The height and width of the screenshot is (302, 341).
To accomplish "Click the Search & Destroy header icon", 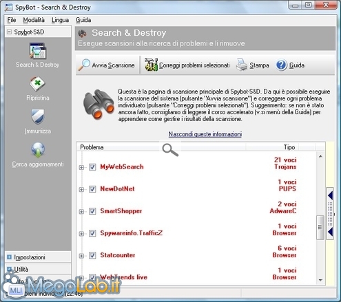I will tap(83, 34).
